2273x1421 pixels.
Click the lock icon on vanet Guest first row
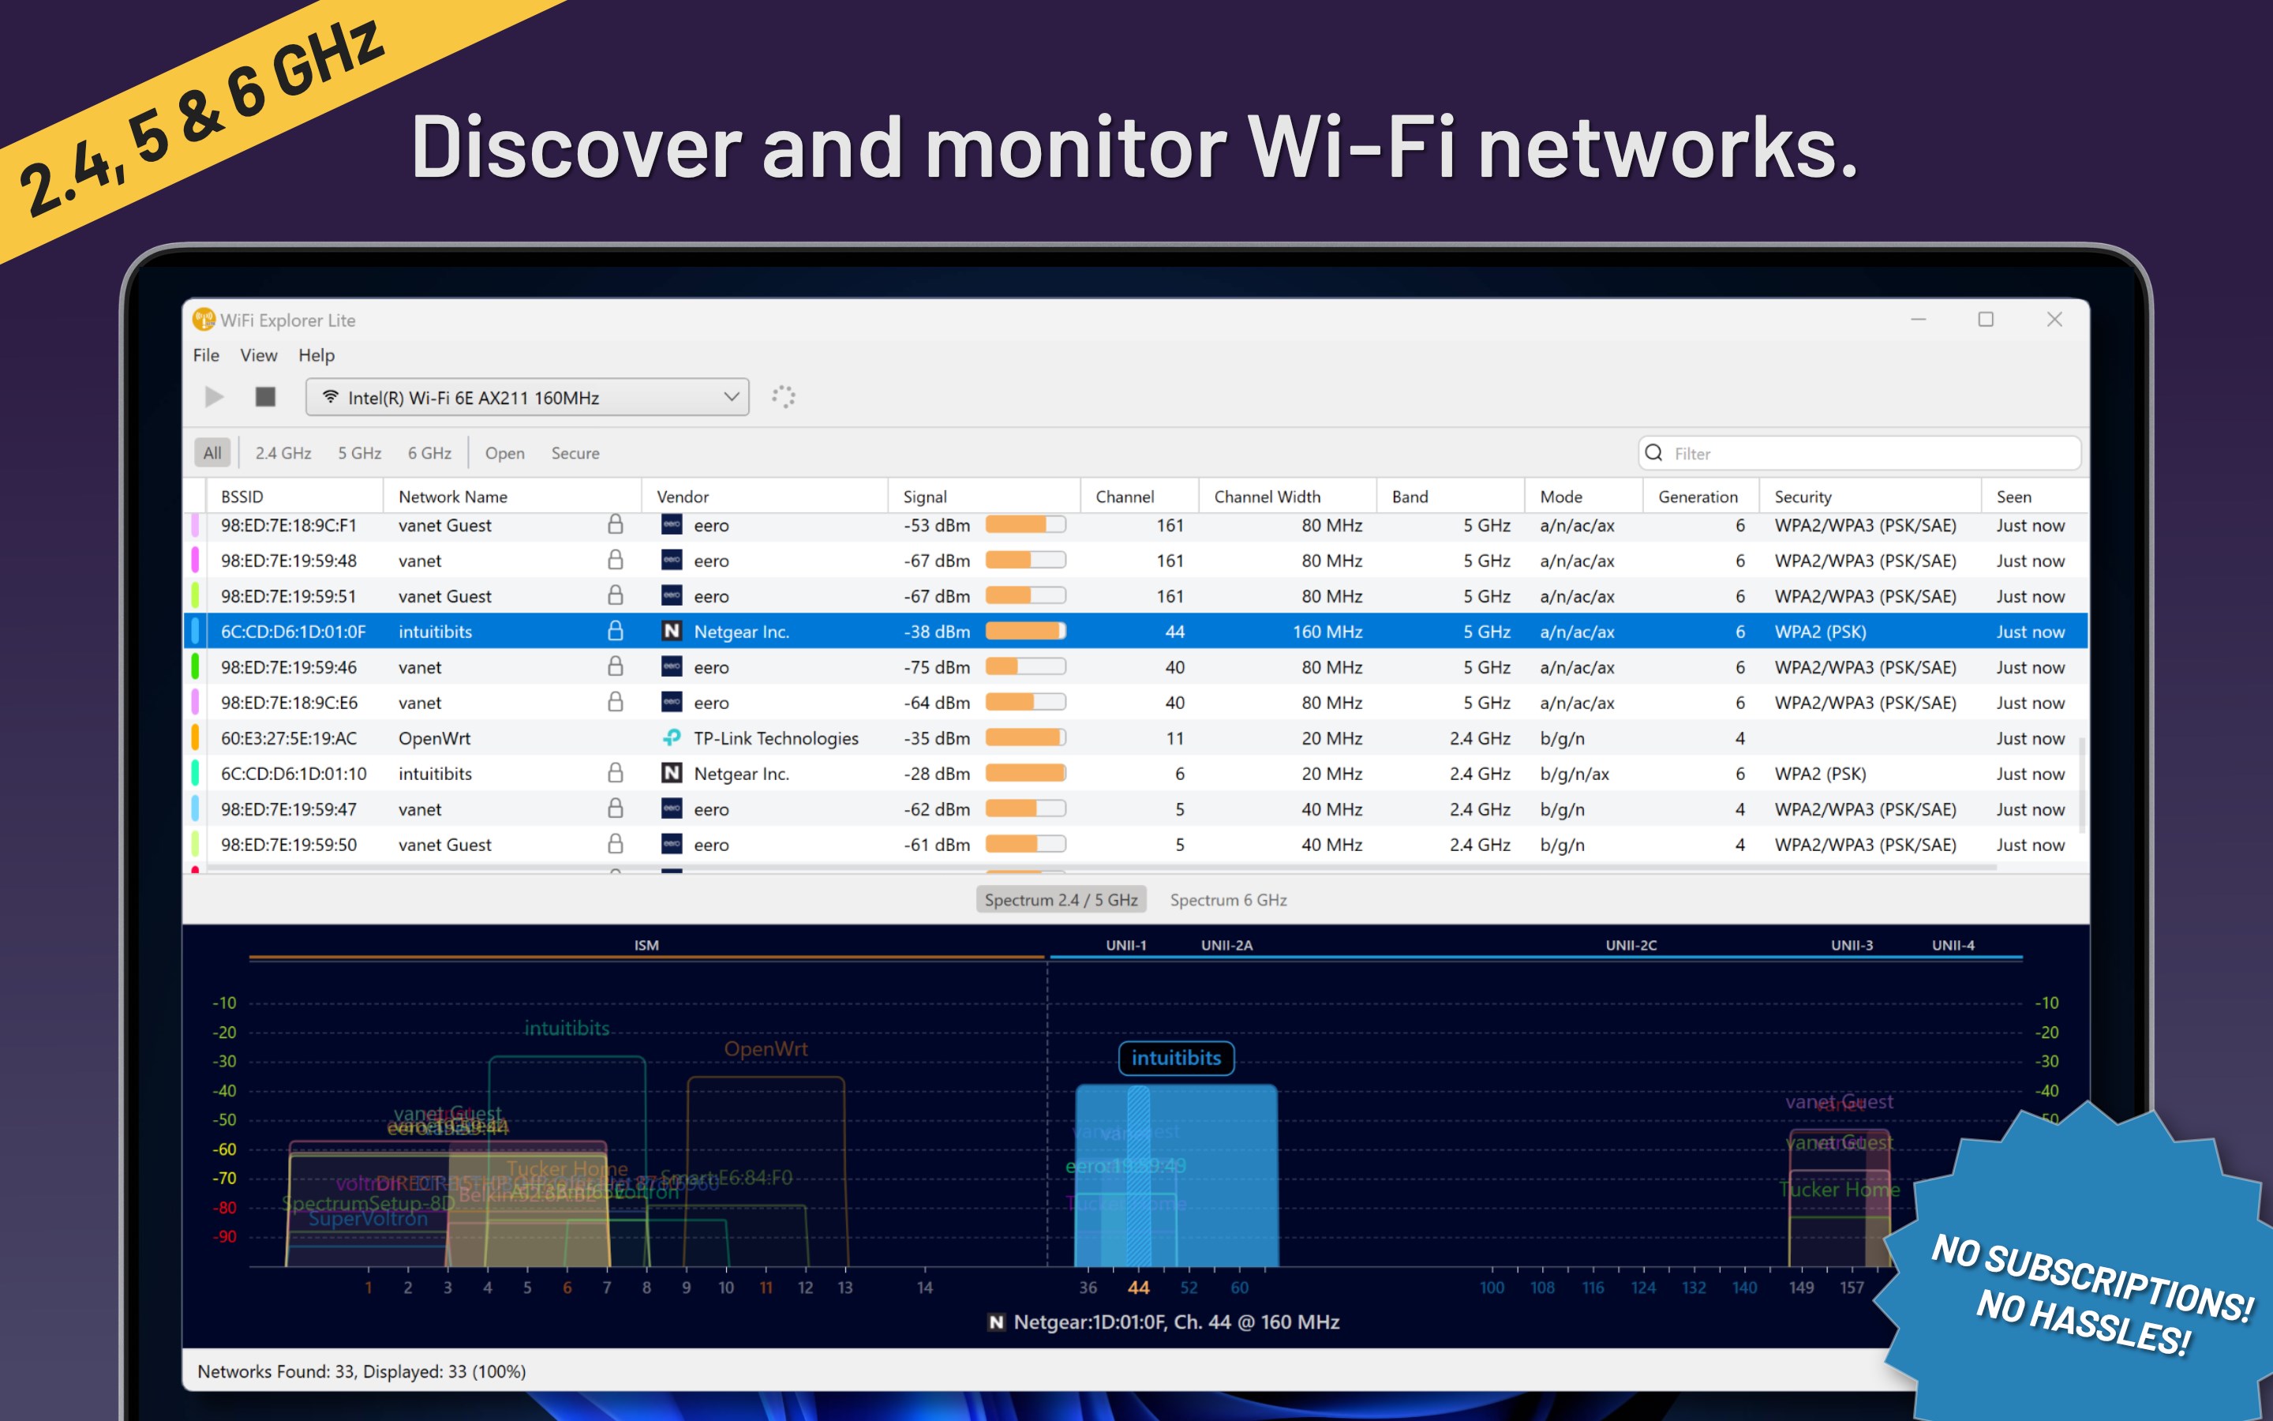pyautogui.click(x=616, y=524)
